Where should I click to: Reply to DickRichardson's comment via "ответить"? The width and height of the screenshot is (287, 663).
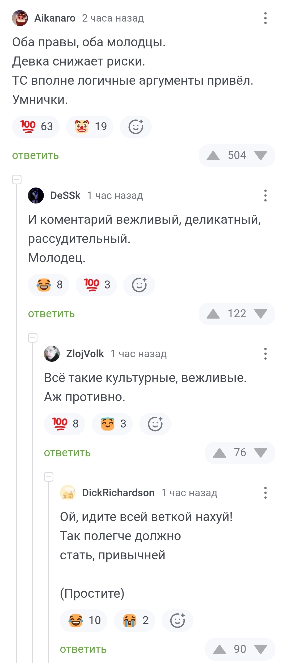(x=83, y=649)
